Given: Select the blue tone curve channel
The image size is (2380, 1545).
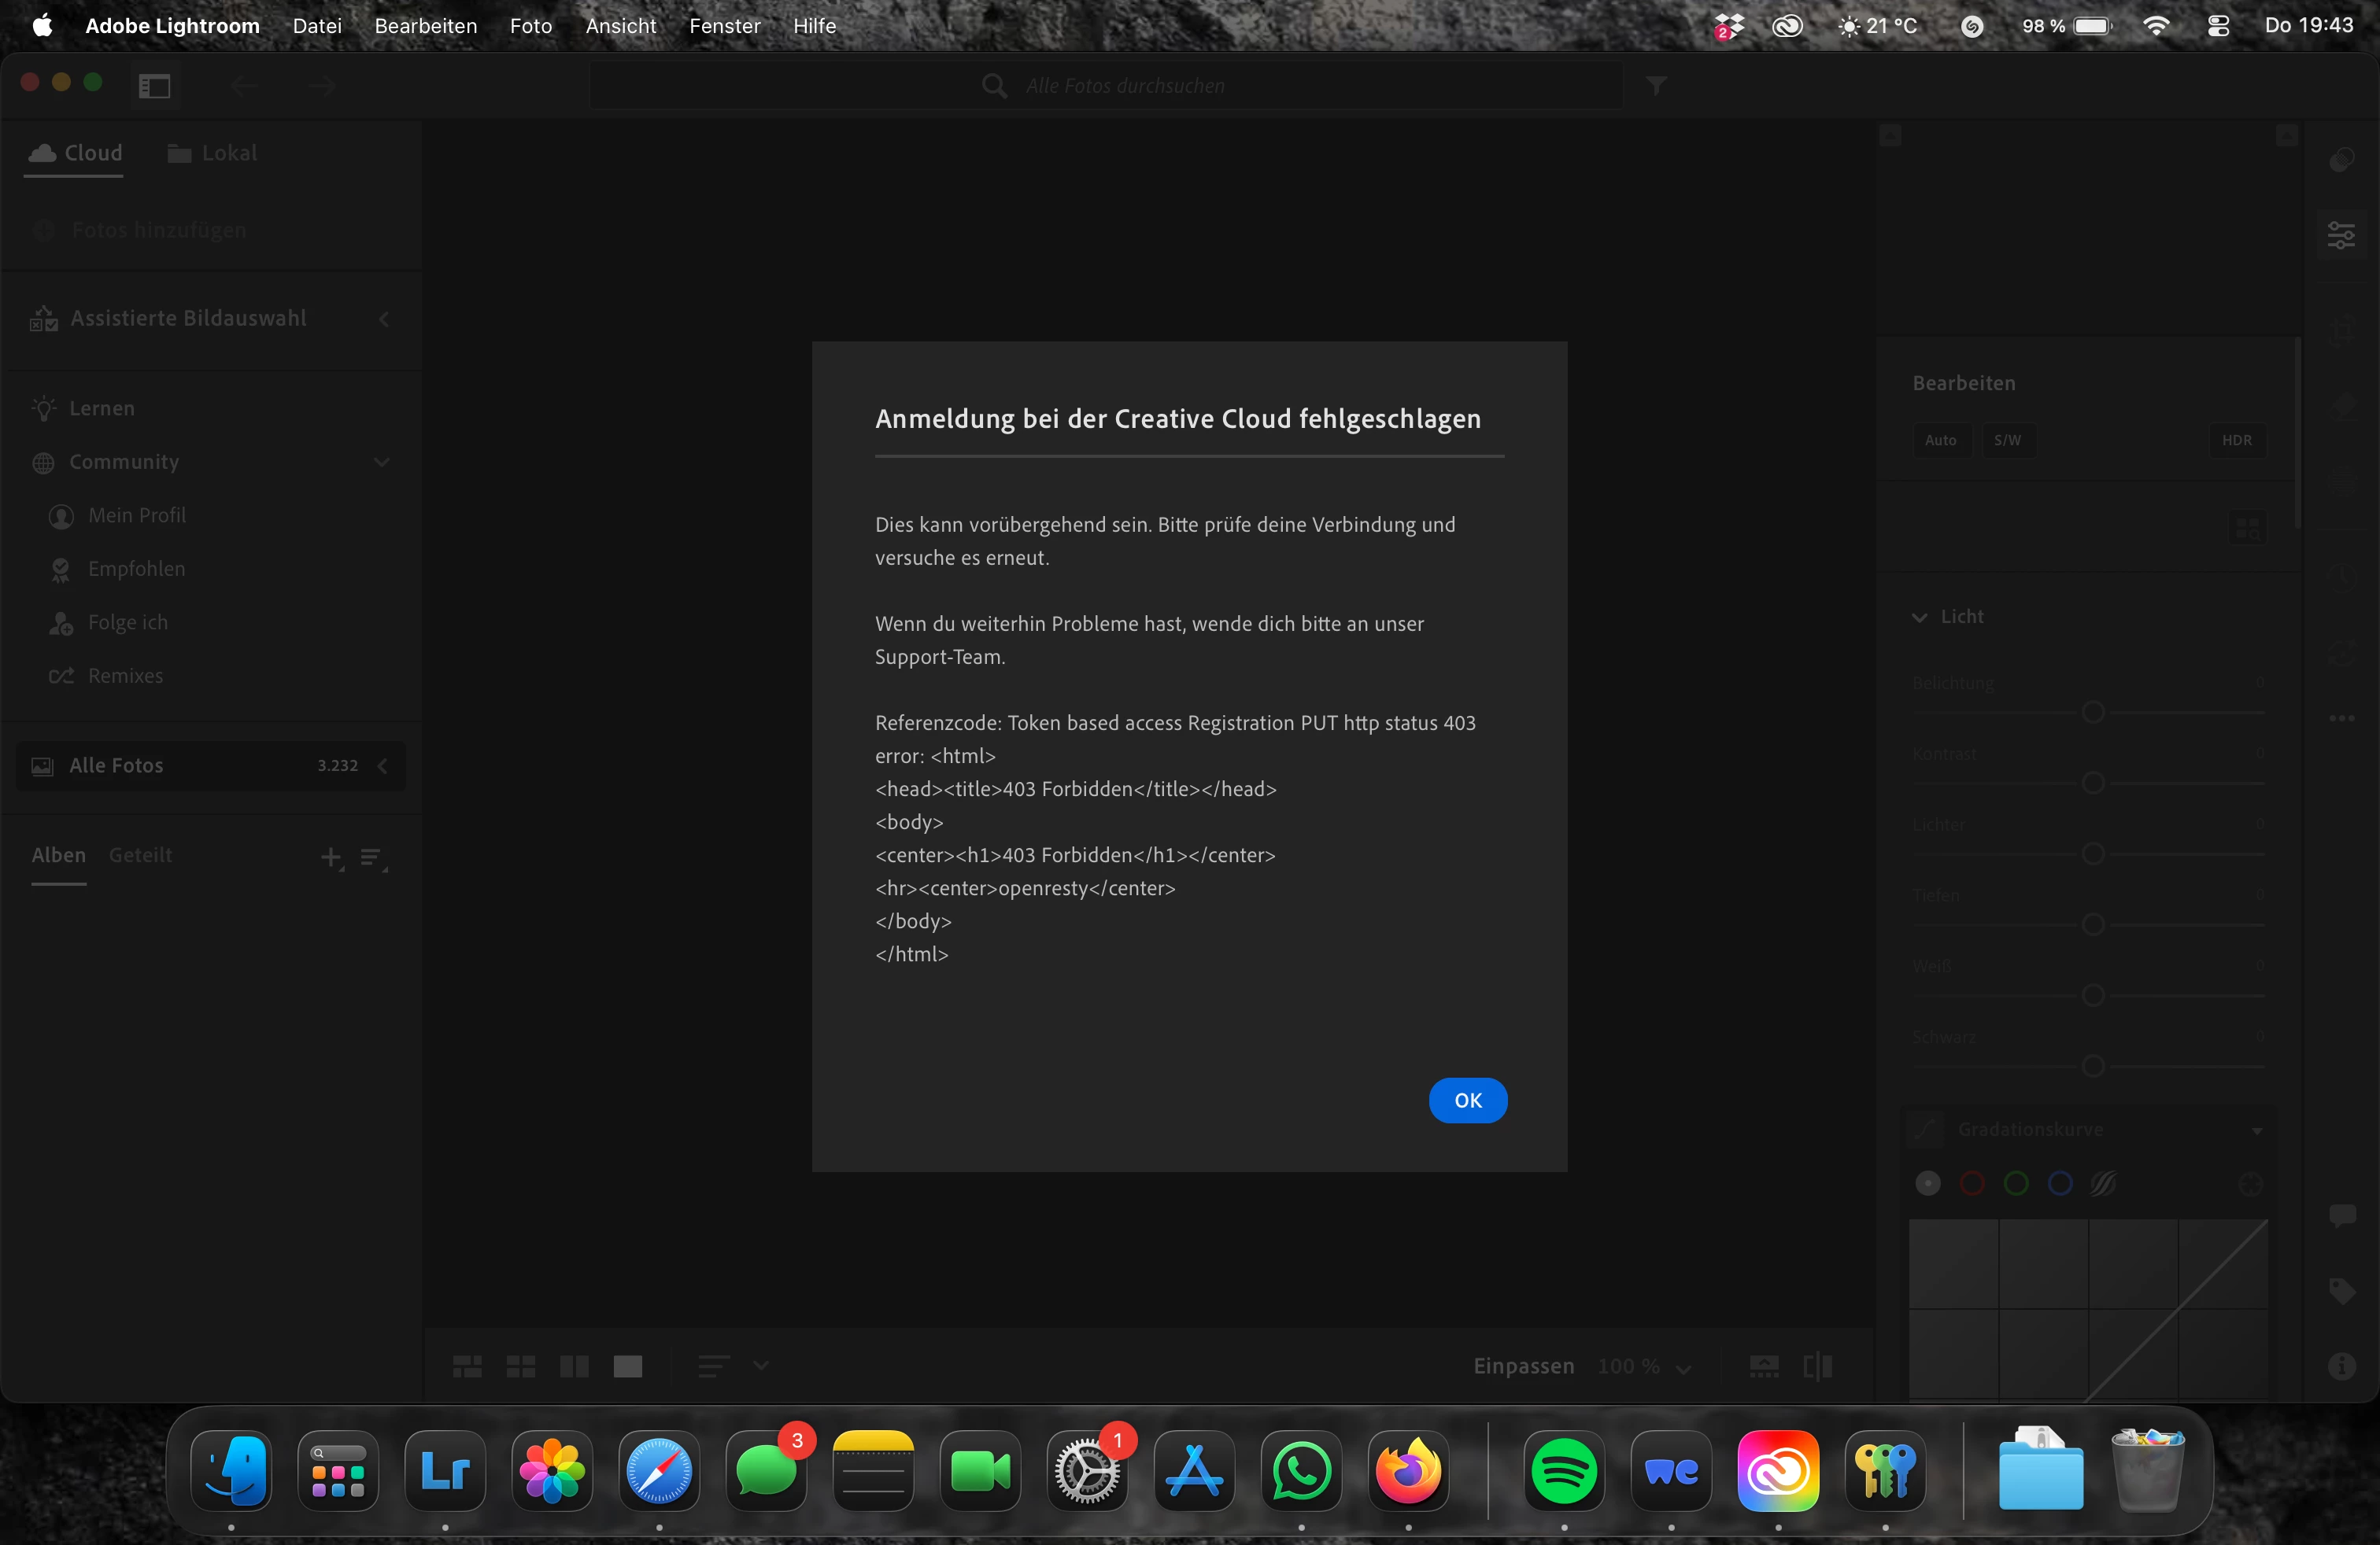Looking at the screenshot, I should coord(2060,1184).
